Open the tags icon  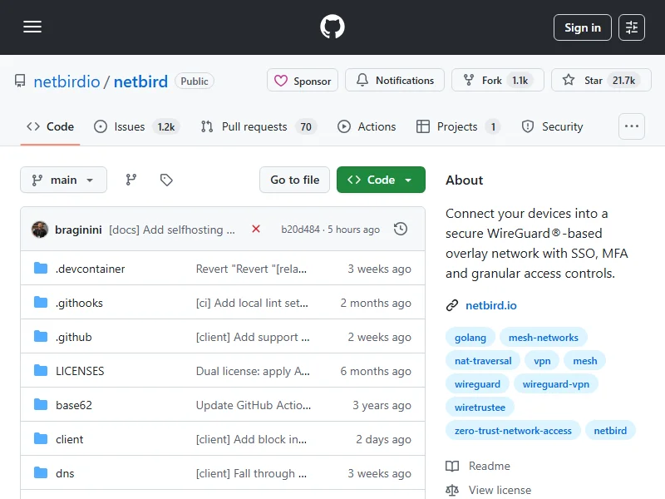[166, 180]
